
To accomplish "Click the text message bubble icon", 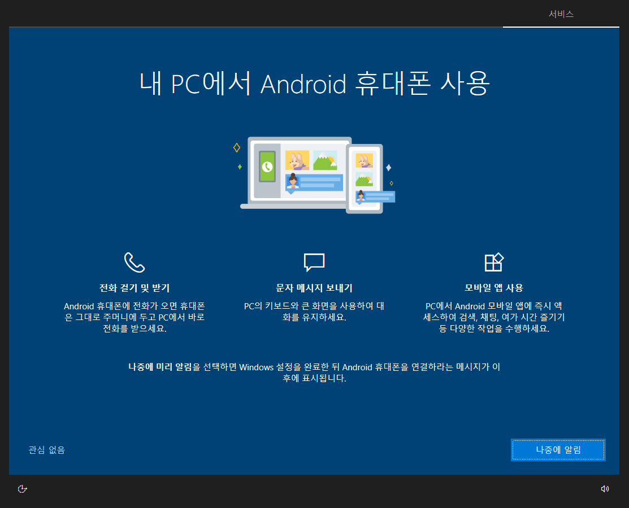I will [x=314, y=262].
